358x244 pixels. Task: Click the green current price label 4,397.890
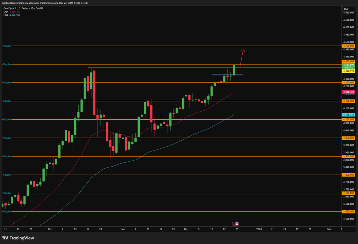(x=349, y=65)
